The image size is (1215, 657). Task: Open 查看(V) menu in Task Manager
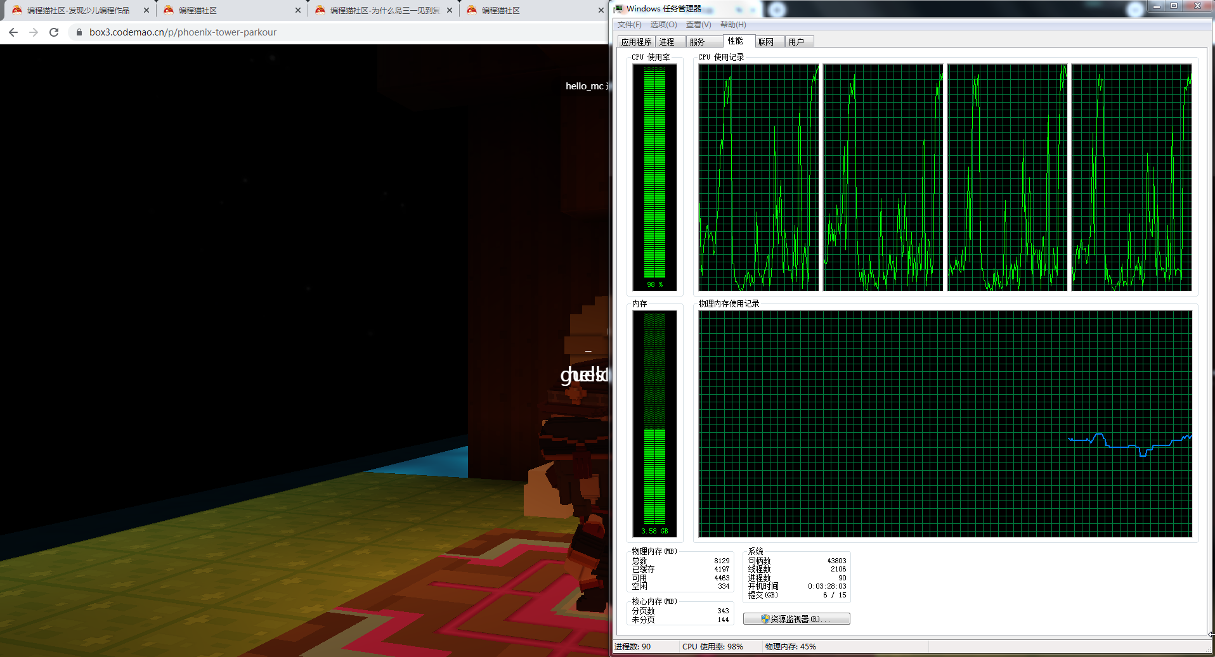(x=698, y=25)
